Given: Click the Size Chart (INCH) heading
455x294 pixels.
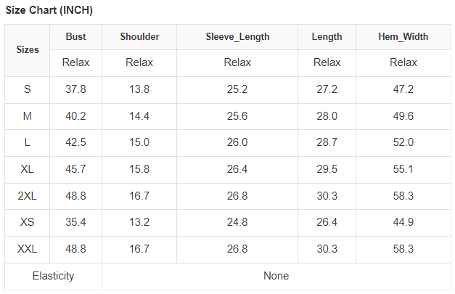Looking at the screenshot, I should [49, 11].
